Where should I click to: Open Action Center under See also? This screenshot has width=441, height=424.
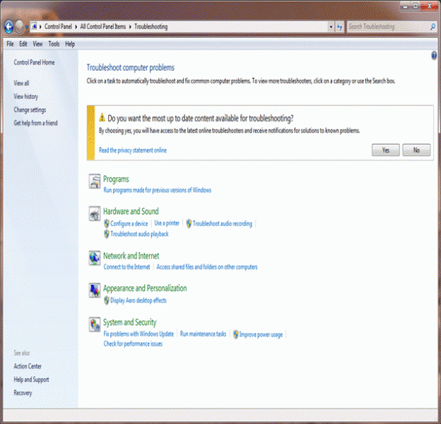click(x=28, y=366)
